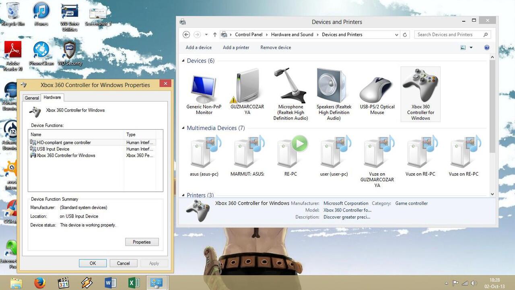
Task: Collapse the Multimedia Devices (7) section
Action: tap(183, 128)
